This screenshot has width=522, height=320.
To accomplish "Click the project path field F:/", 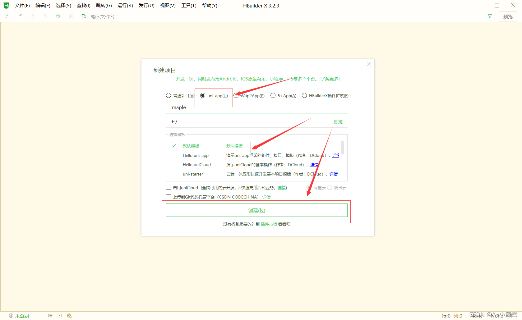I will [x=249, y=122].
